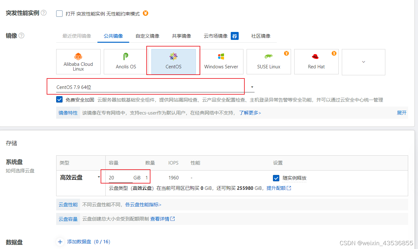This screenshot has width=418, height=249.
Task: Toggle the 随实例释放 checkbox
Action: point(276,178)
